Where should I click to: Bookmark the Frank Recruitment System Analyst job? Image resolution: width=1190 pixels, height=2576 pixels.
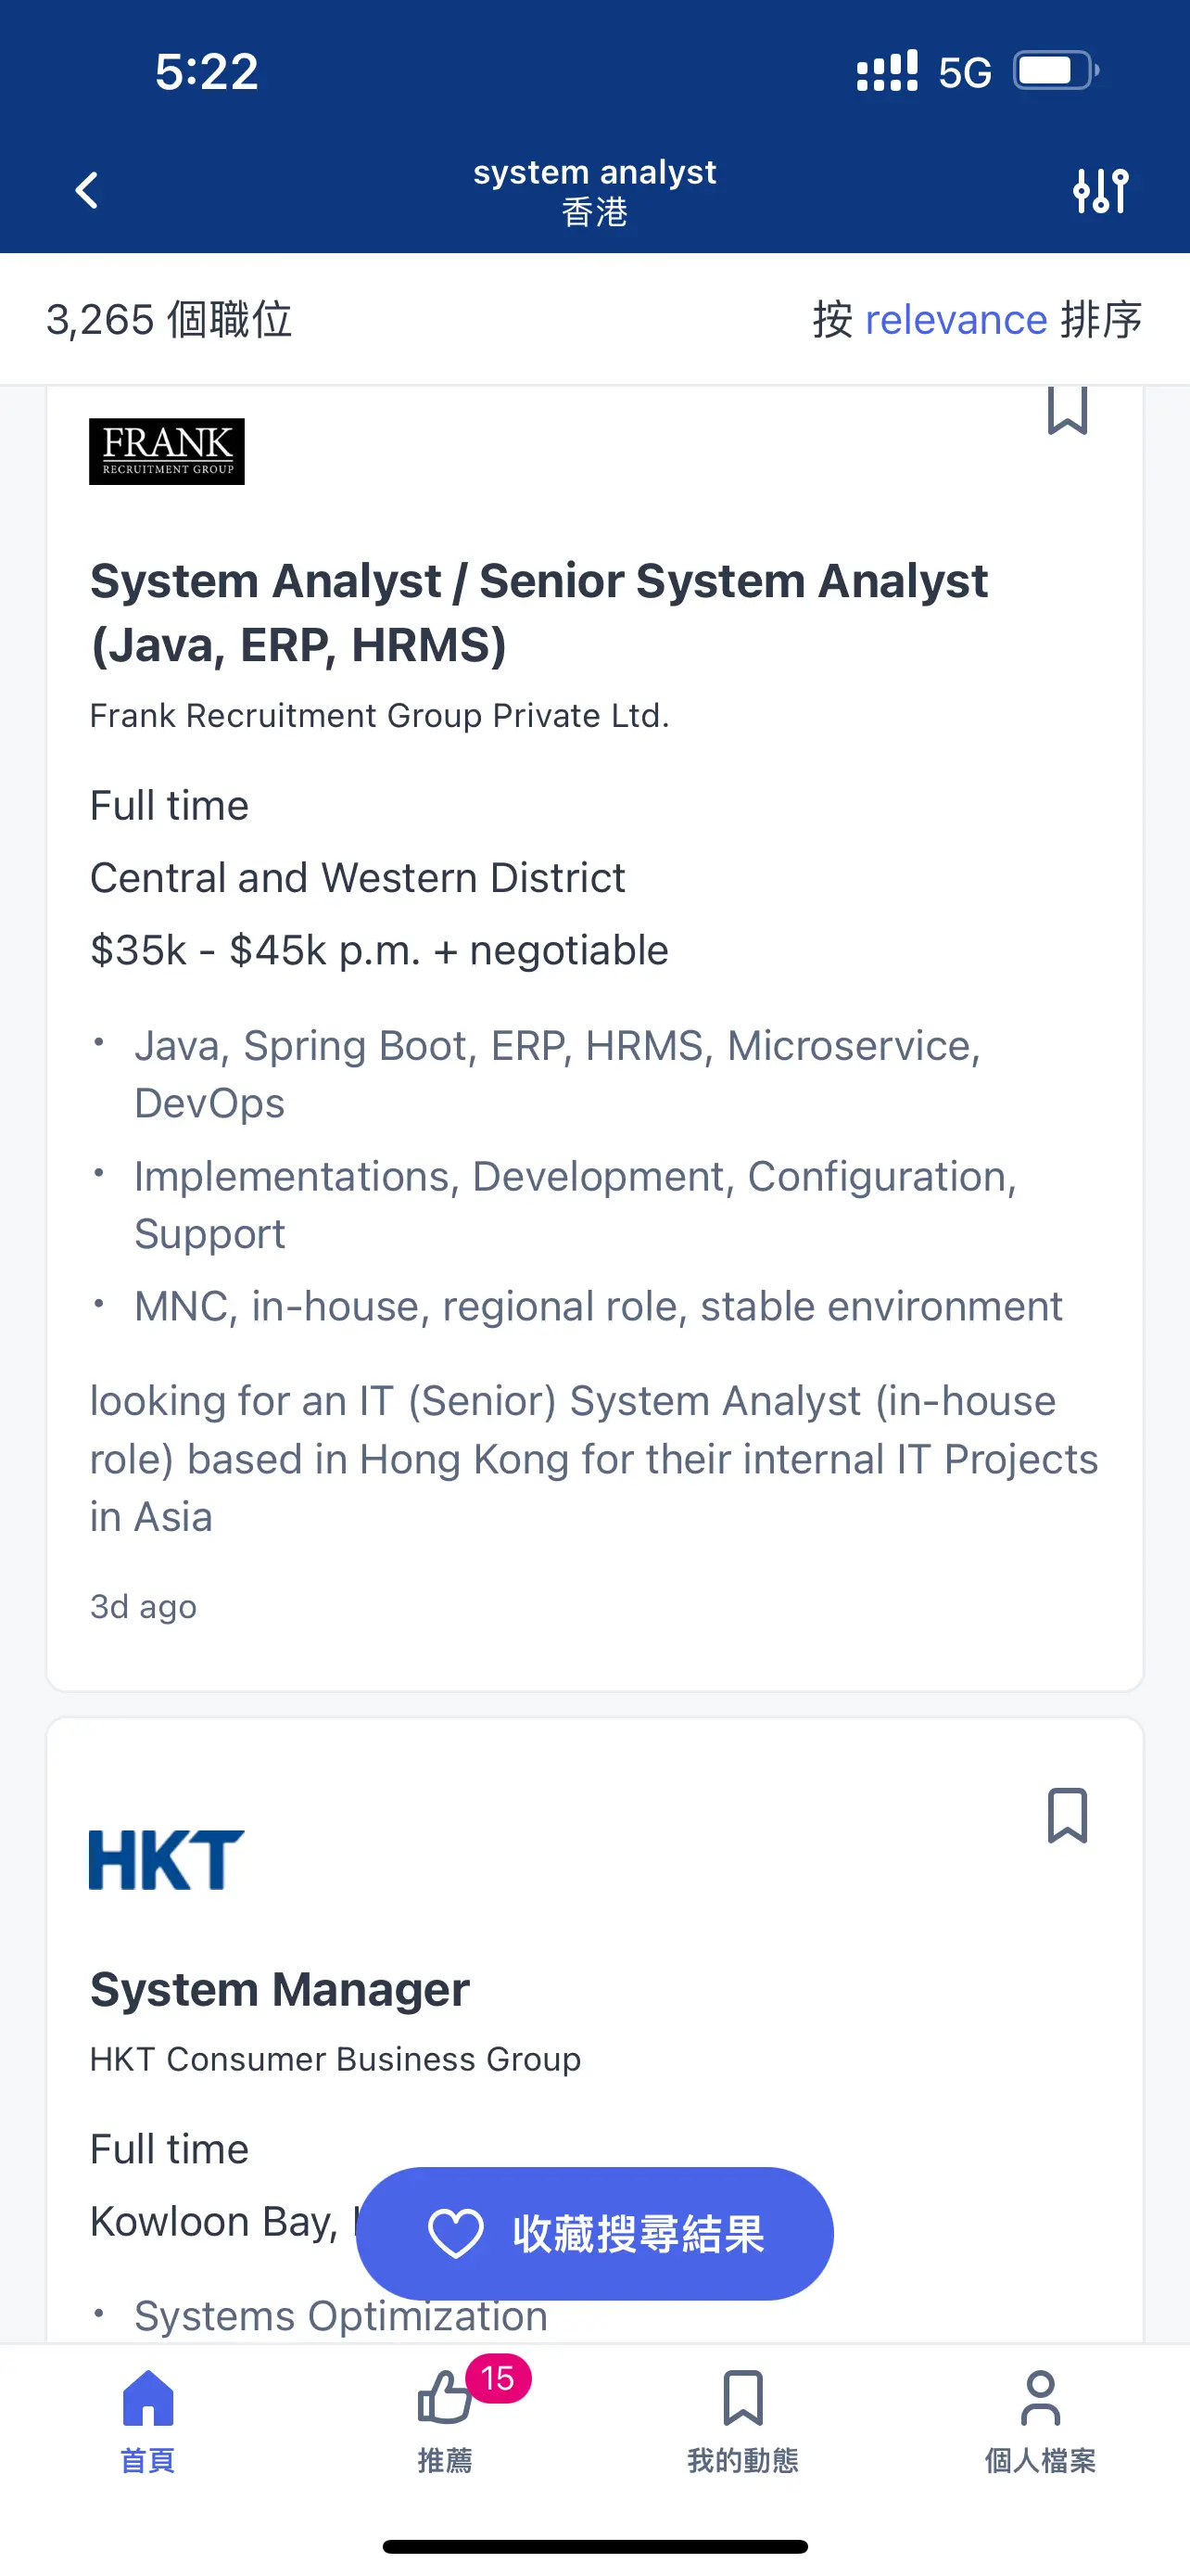coord(1067,410)
